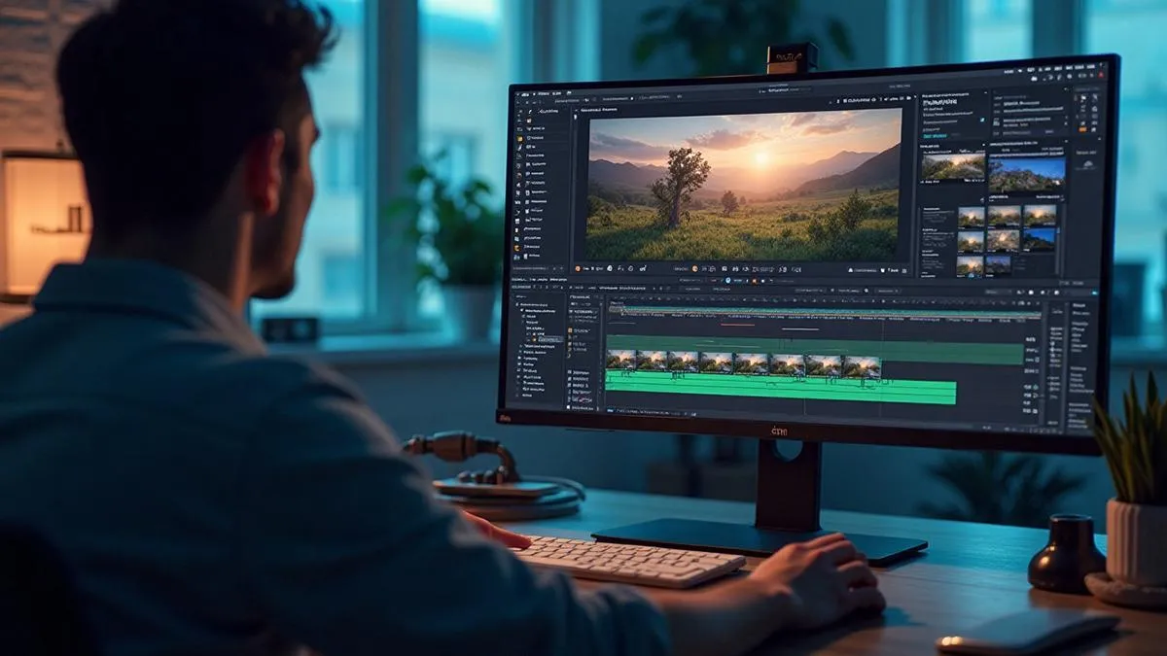Click the short red marker on the timeline
The height and width of the screenshot is (656, 1167).
click(x=738, y=326)
